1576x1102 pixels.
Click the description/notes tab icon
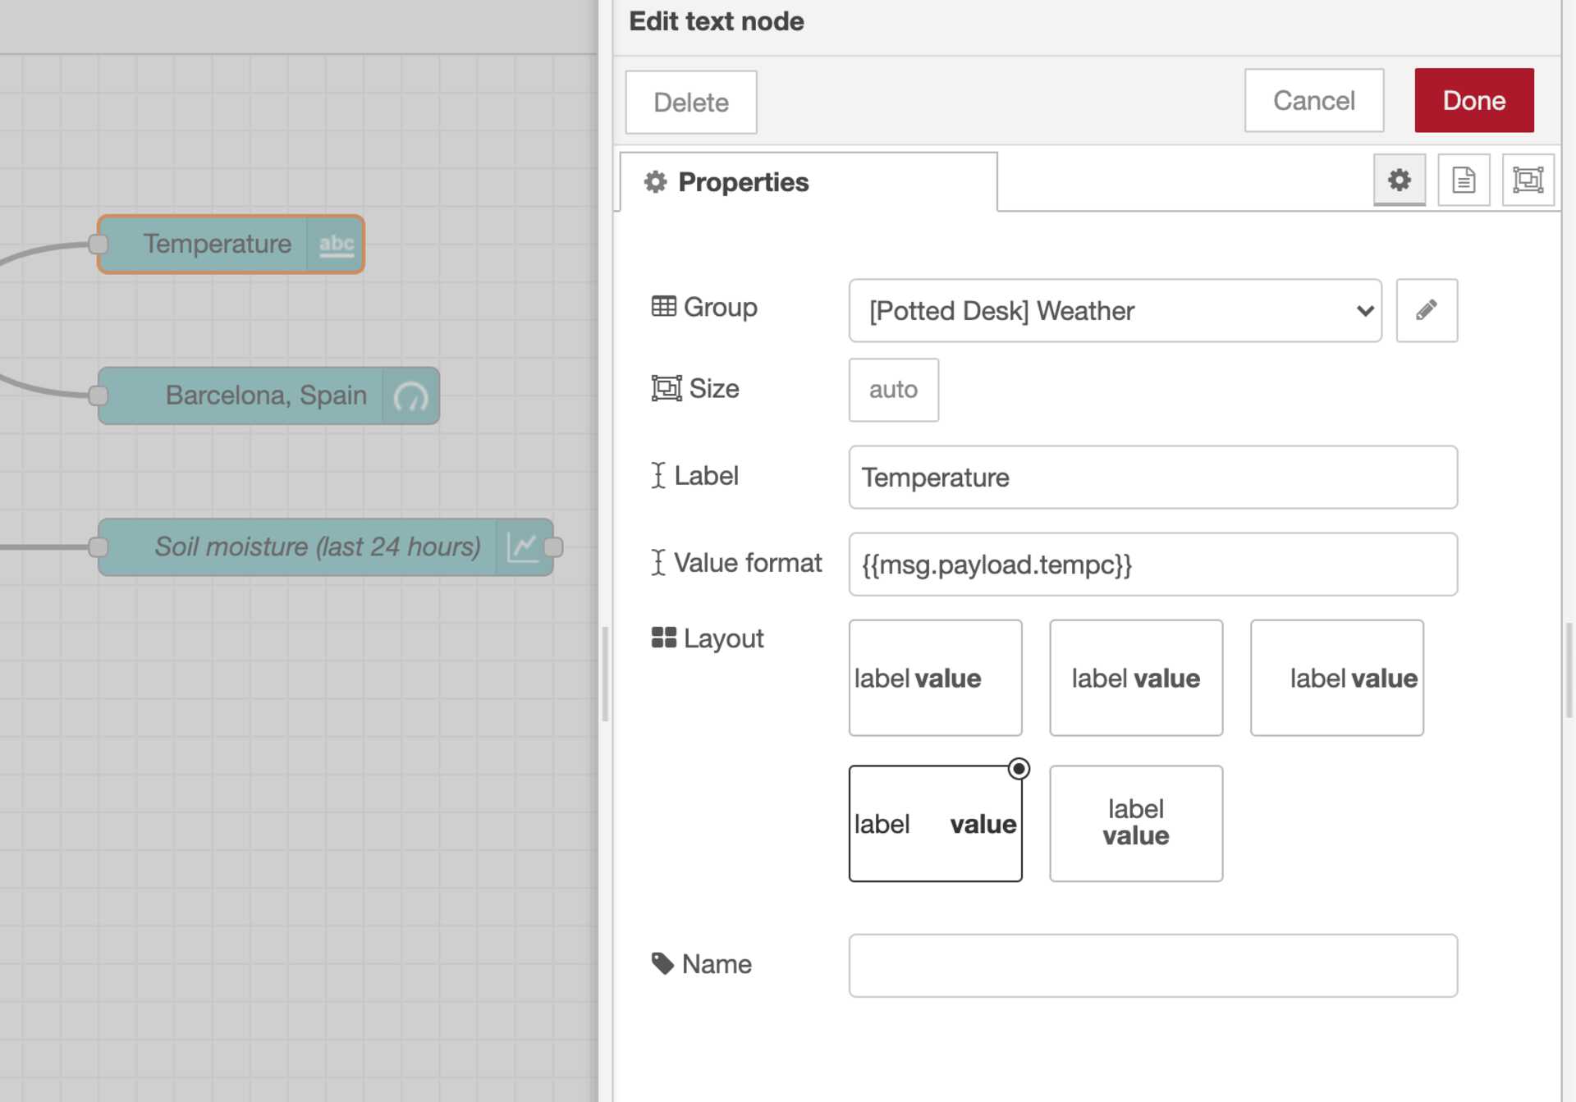(1464, 181)
